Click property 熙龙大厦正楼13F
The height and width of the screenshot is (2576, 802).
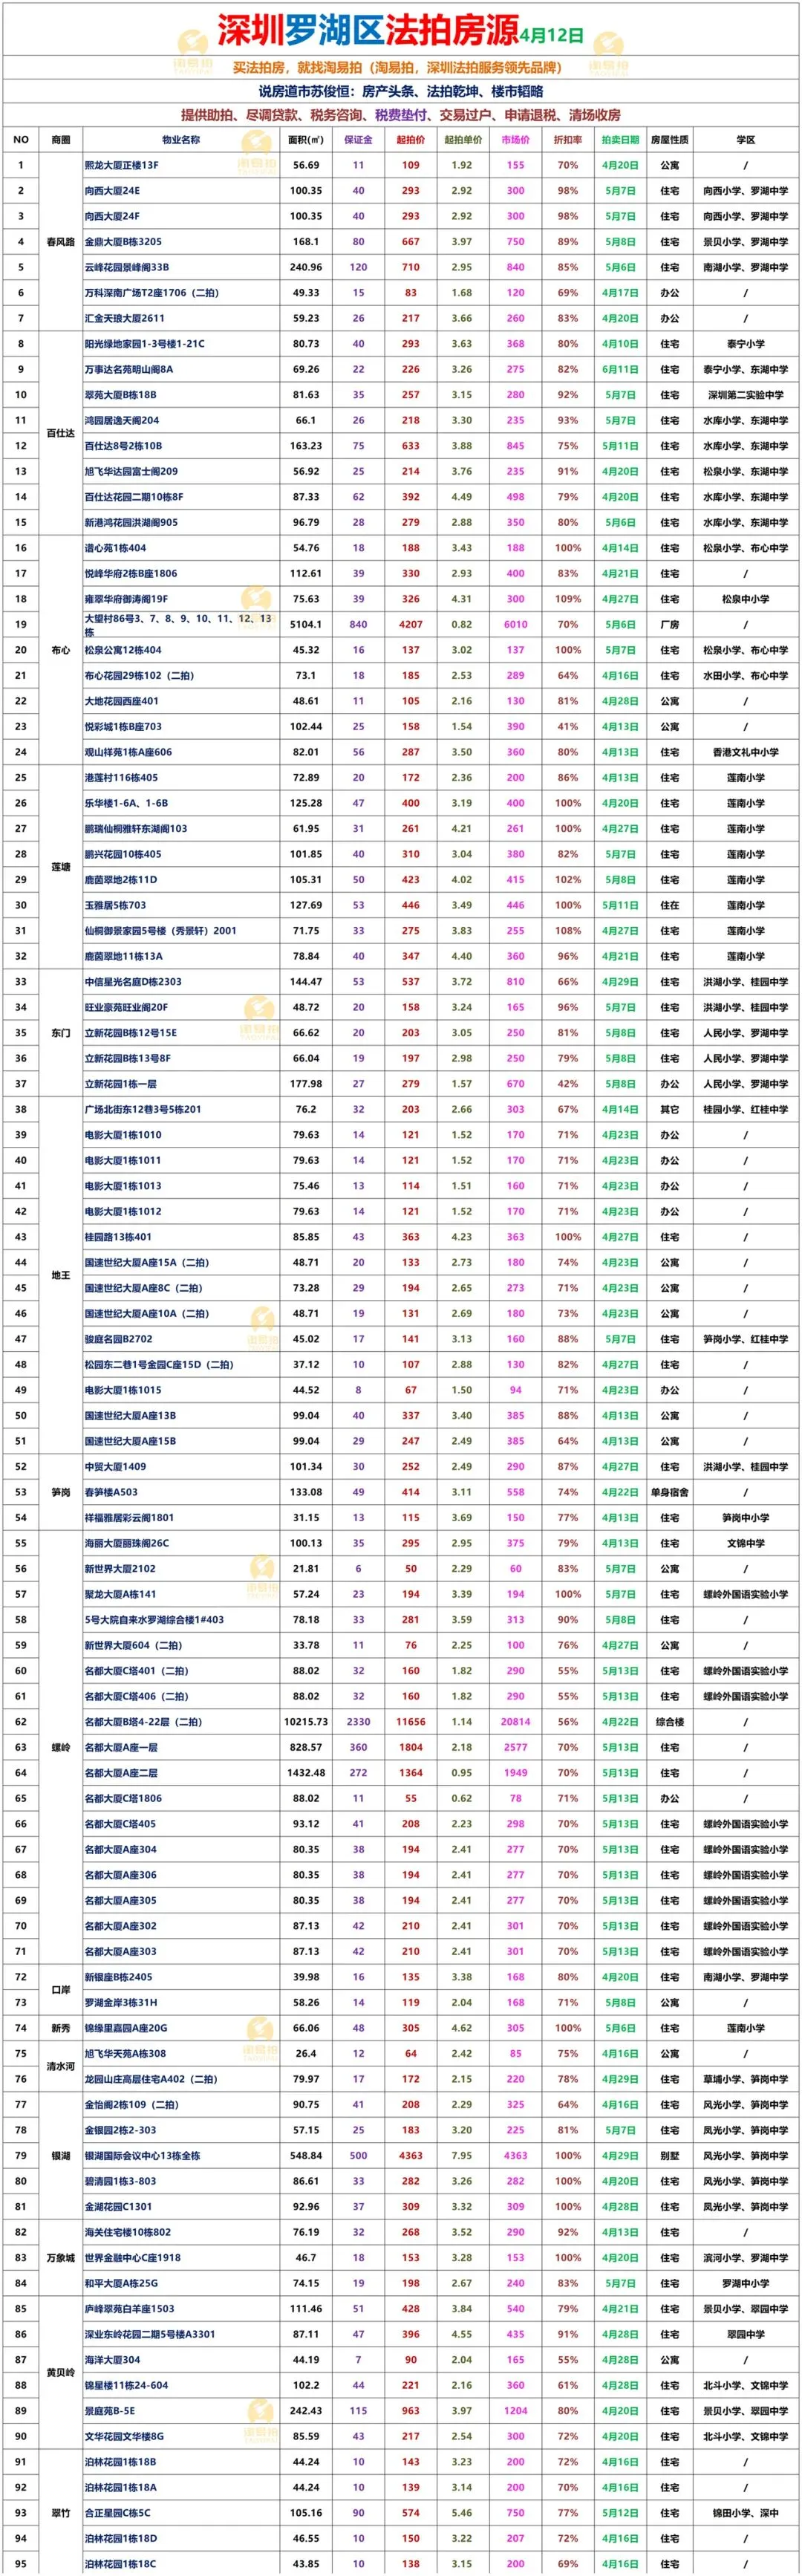[122, 165]
